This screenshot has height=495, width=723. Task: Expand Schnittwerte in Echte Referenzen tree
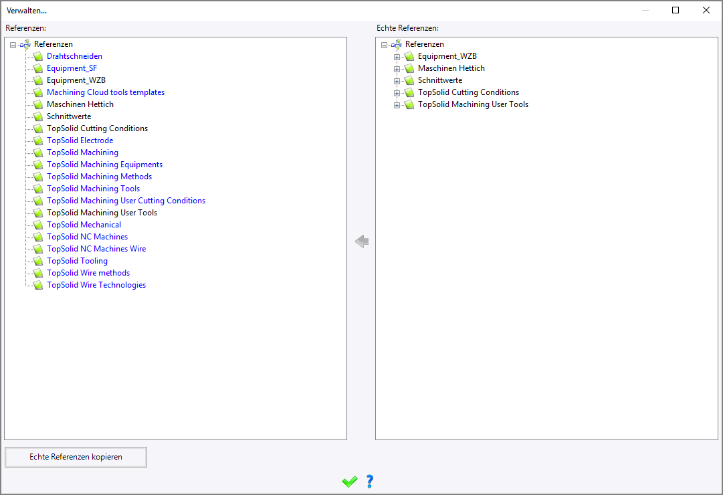(397, 81)
